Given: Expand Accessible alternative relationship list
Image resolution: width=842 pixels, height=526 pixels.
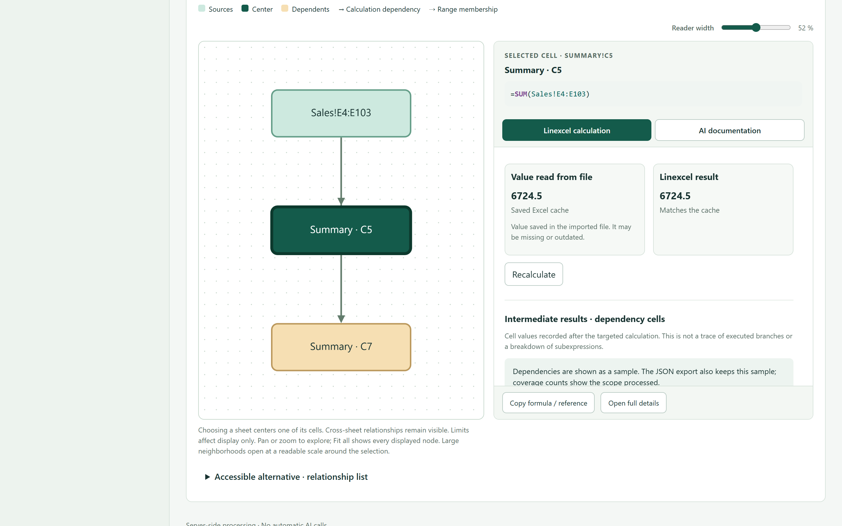Looking at the screenshot, I should pyautogui.click(x=291, y=477).
